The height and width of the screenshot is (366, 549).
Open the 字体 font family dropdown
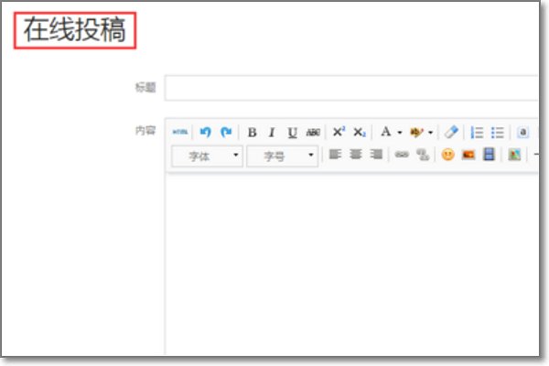[208, 156]
